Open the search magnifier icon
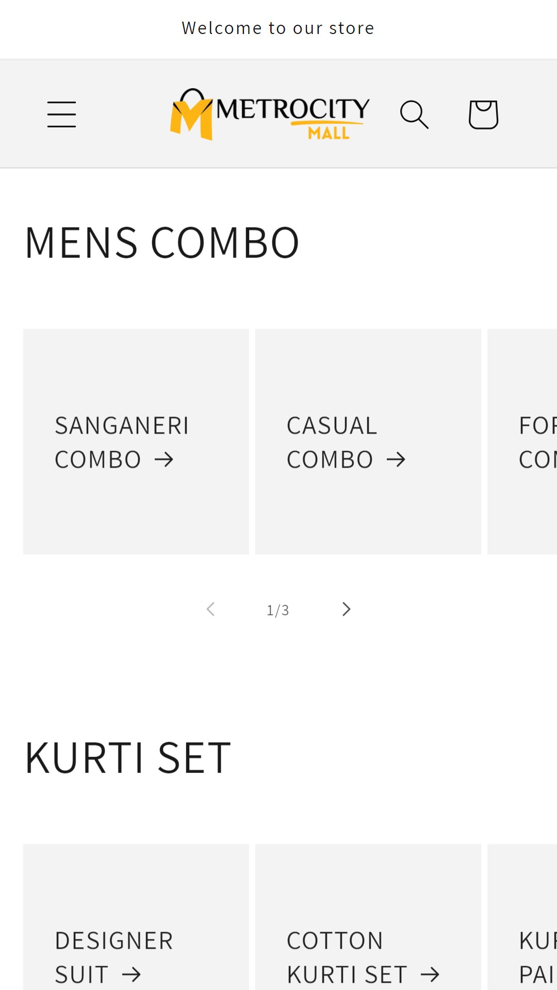The height and width of the screenshot is (990, 557). point(414,114)
